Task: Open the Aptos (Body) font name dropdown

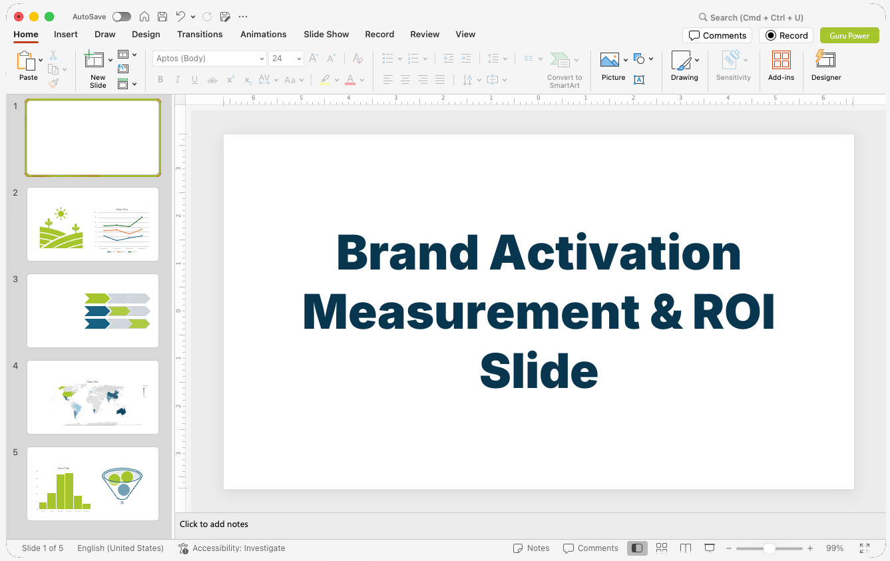Action: pyautogui.click(x=262, y=59)
